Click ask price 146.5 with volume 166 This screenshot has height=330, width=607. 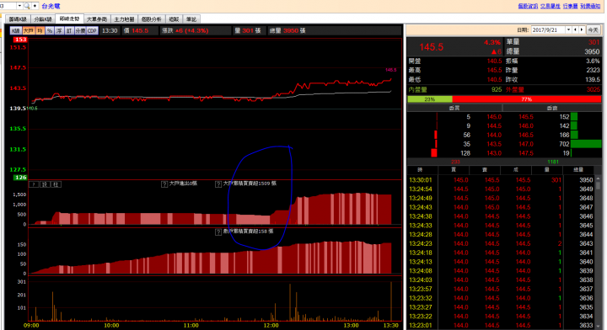(x=526, y=135)
